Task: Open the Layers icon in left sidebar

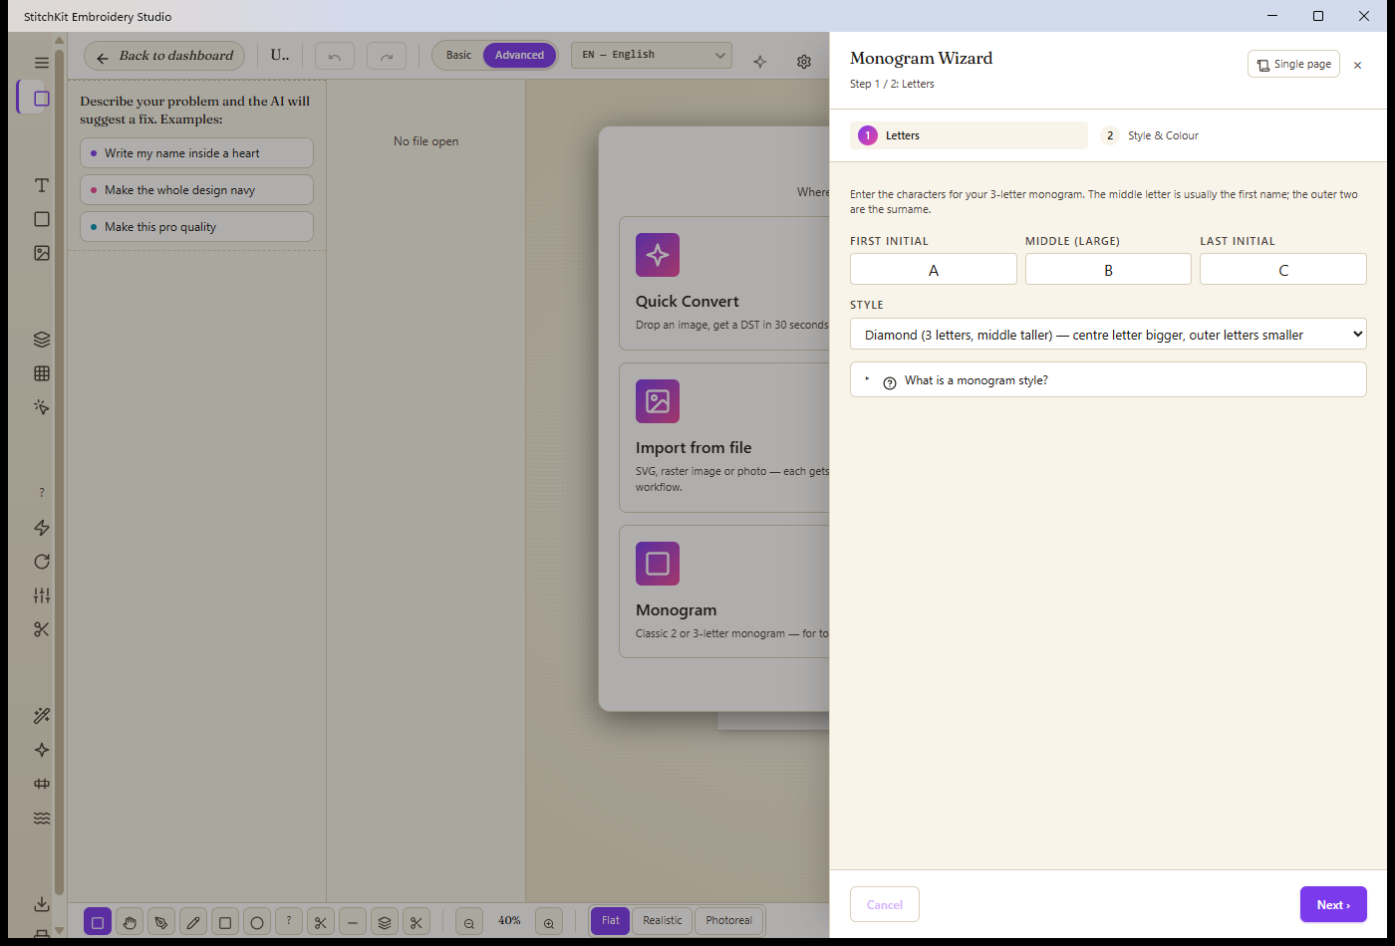Action: (x=42, y=340)
